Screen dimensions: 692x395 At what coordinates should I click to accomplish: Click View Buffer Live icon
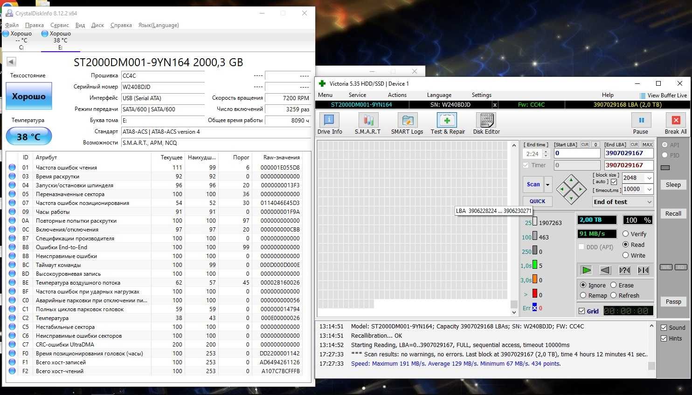tap(643, 95)
